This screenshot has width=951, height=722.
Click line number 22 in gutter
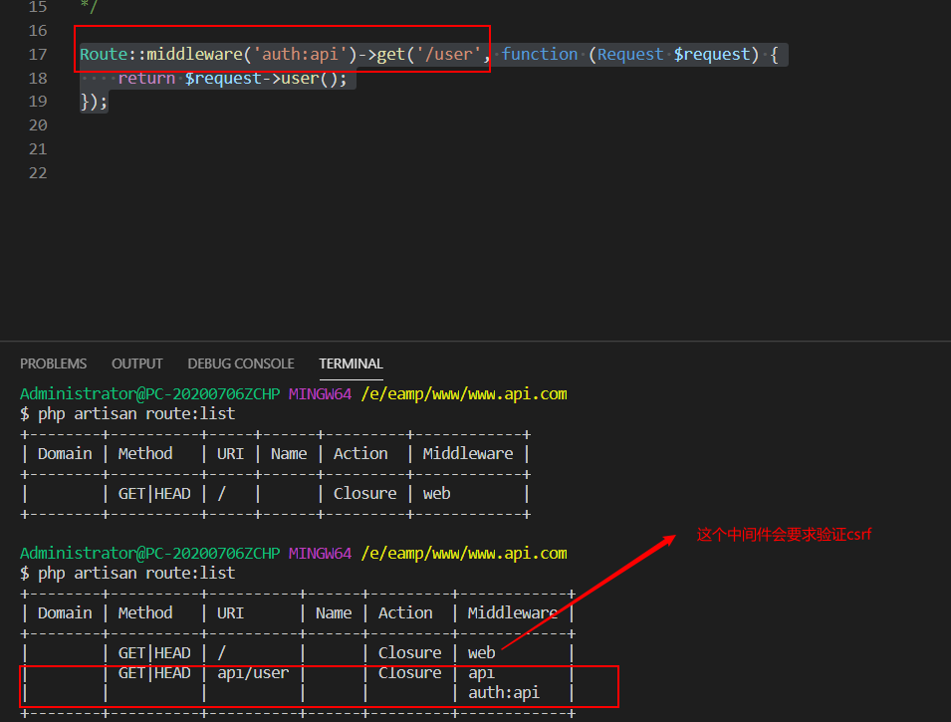(x=38, y=173)
